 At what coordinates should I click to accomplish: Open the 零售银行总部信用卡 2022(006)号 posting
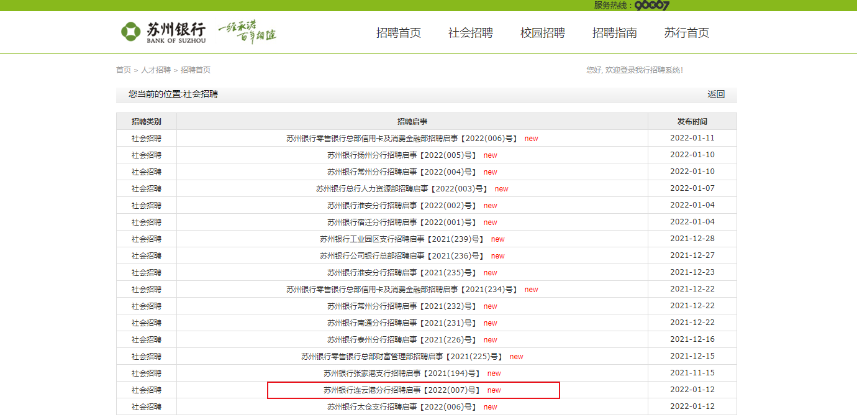(404, 138)
